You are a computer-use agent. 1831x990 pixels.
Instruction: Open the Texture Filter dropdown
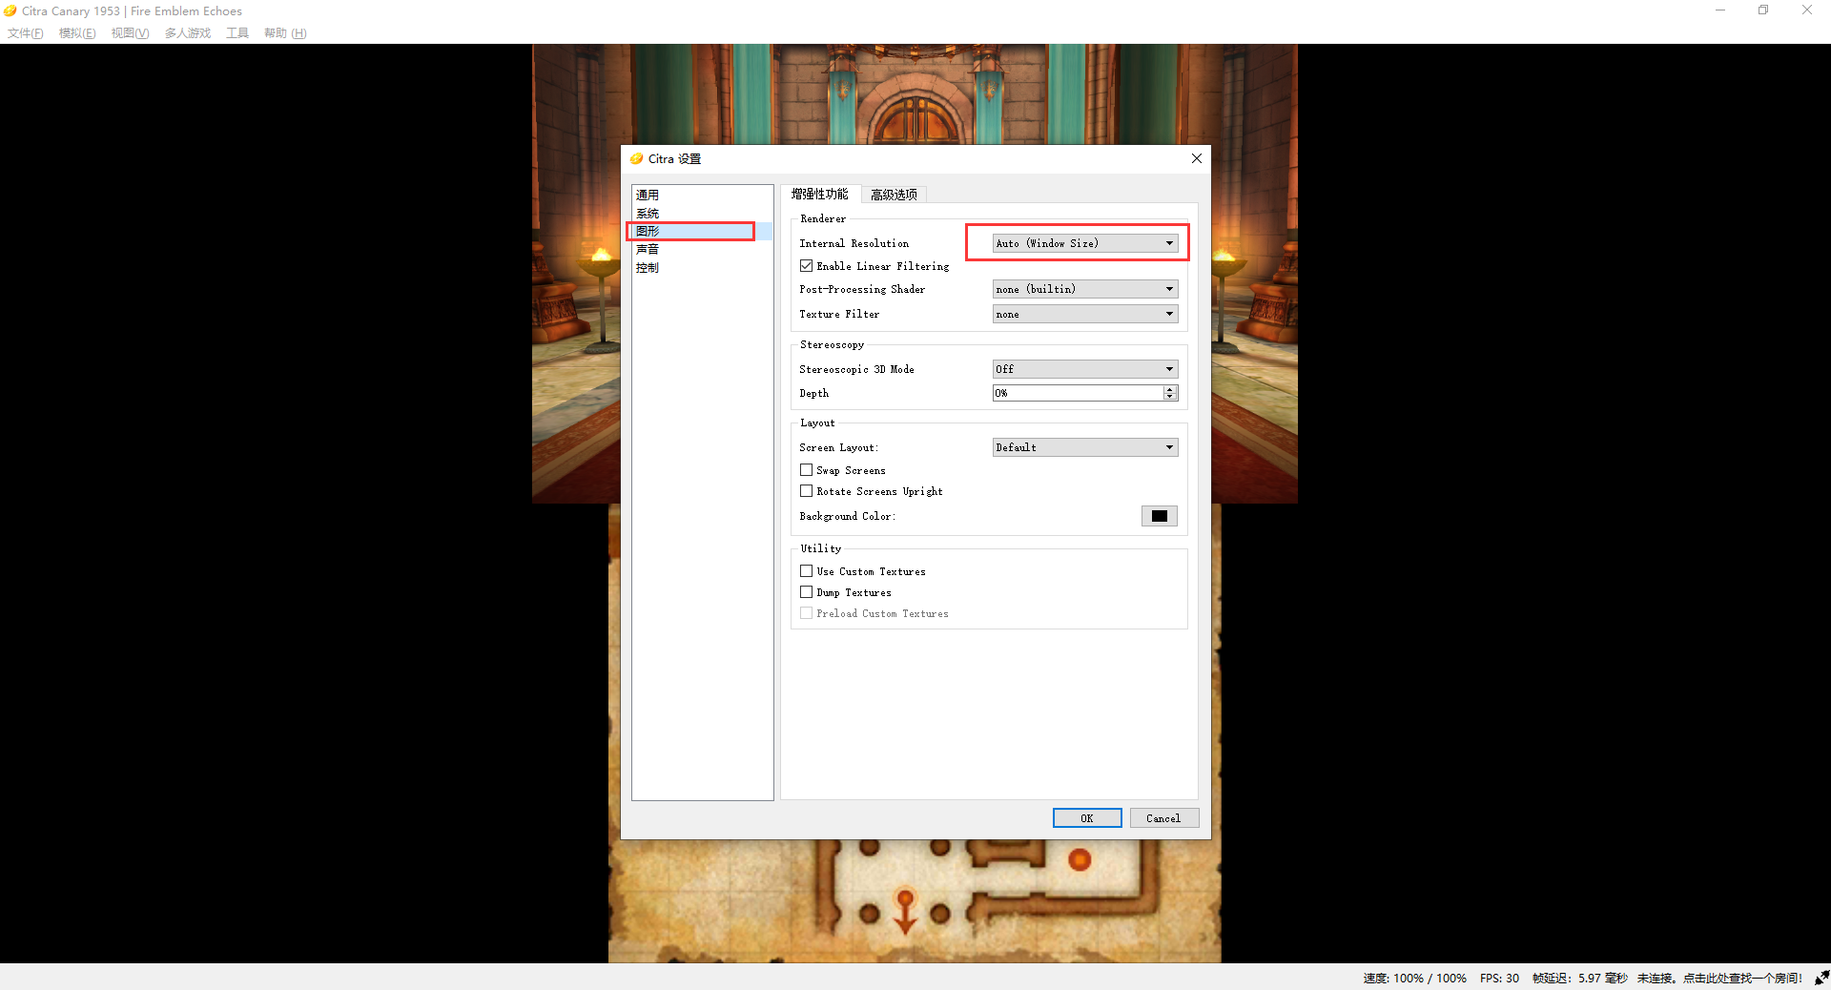(x=1084, y=314)
